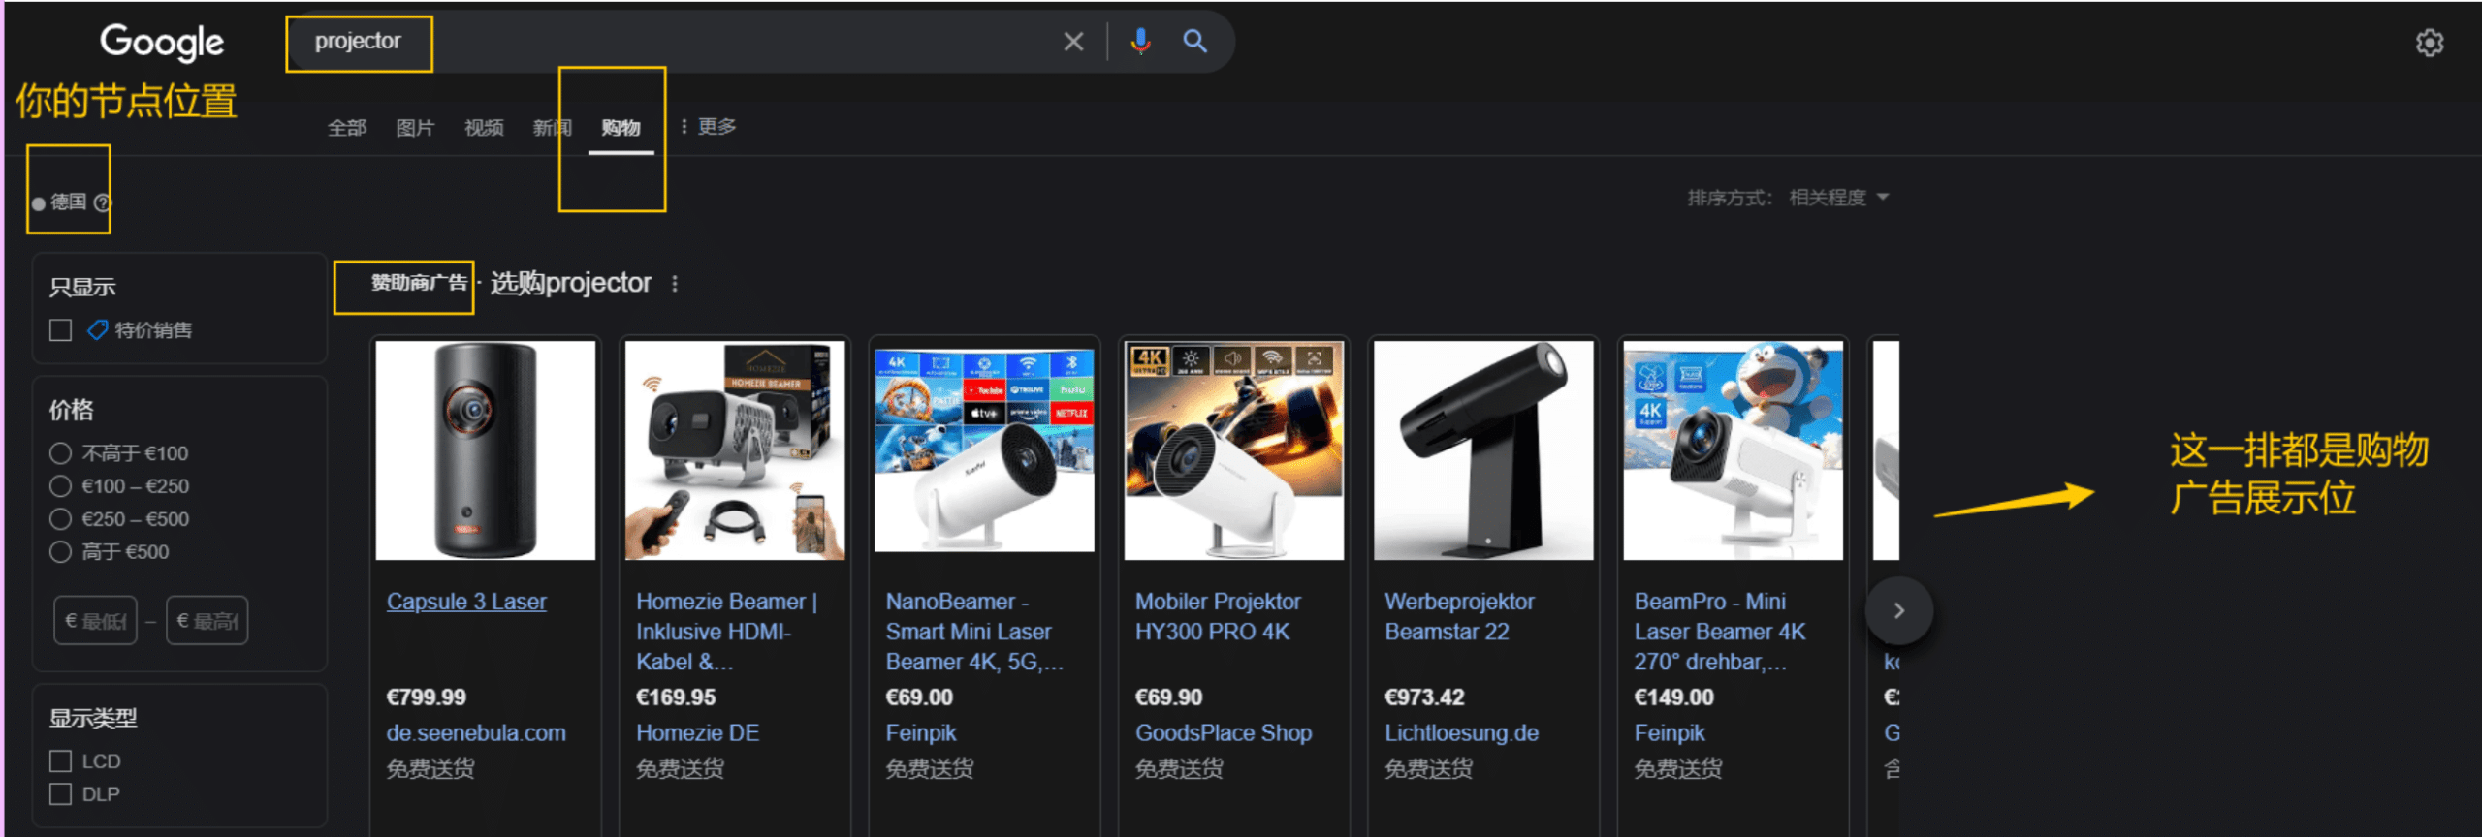The height and width of the screenshot is (837, 2482).
Task: Open NanoBeamer product image
Action: coord(984,450)
